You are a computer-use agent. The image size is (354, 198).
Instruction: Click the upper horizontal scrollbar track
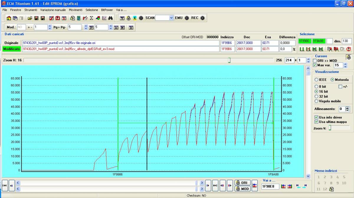(107, 183)
